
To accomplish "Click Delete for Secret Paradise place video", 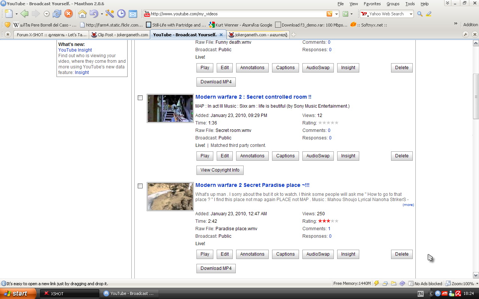I will tap(402, 254).
